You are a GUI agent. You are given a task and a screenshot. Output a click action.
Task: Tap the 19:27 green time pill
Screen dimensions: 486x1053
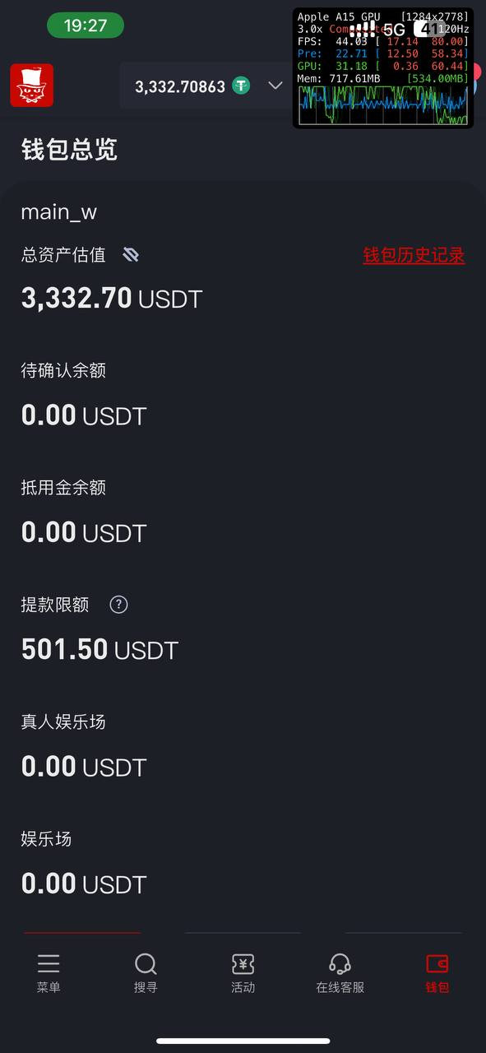point(86,26)
